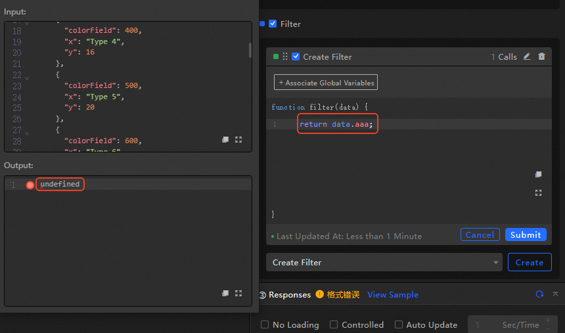Viewport: 565px width, 333px height.
Task: Click the "colorField": 400 line
Action: [x=103, y=30]
